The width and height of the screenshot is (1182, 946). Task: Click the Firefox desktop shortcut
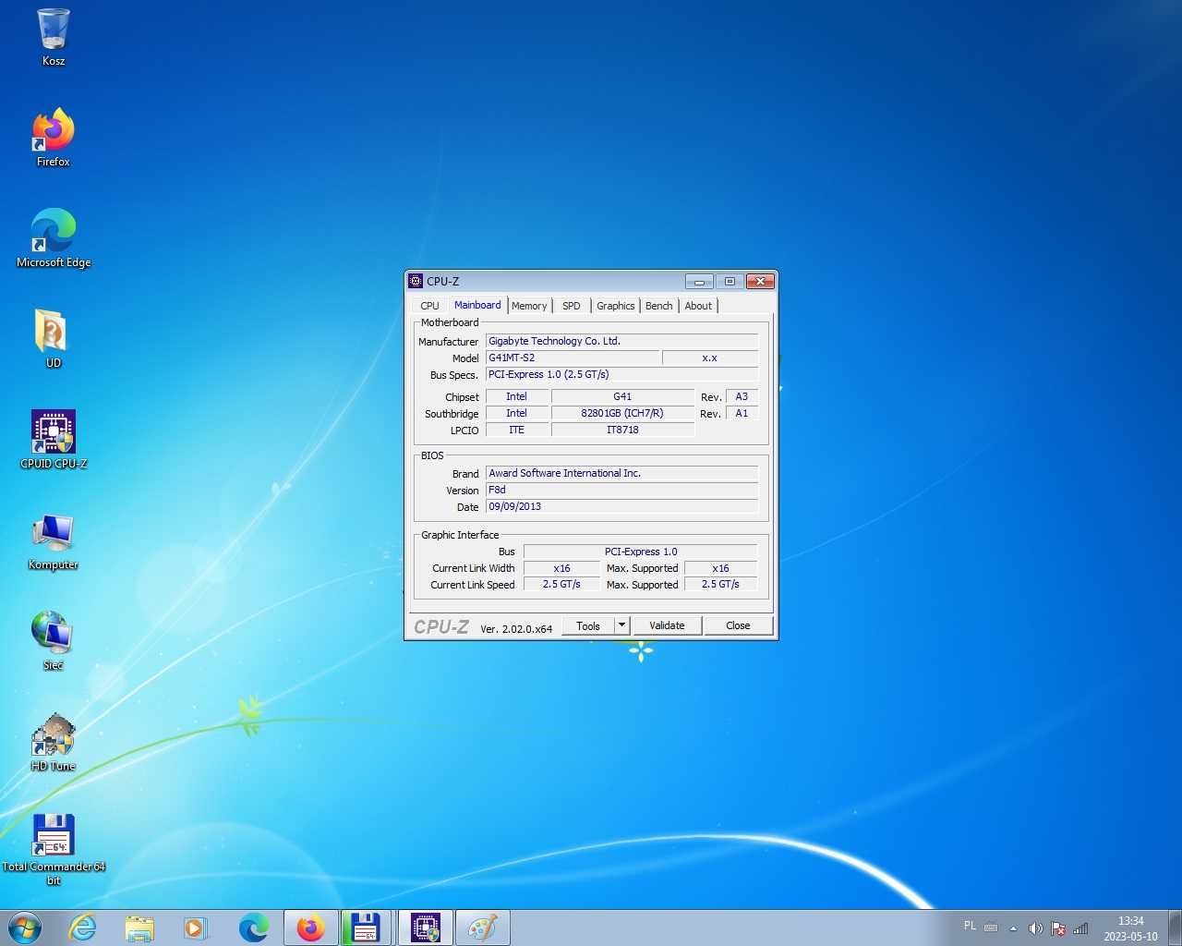tap(54, 138)
